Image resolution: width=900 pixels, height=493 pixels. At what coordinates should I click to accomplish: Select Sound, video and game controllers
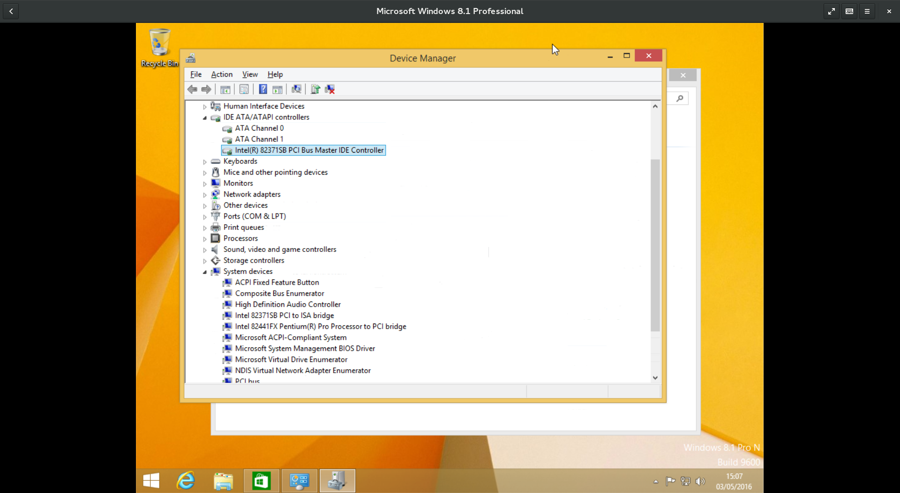click(280, 250)
